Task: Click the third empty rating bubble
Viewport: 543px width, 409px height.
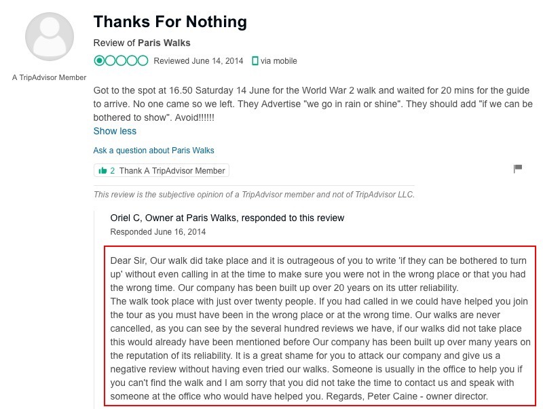Action: point(121,61)
